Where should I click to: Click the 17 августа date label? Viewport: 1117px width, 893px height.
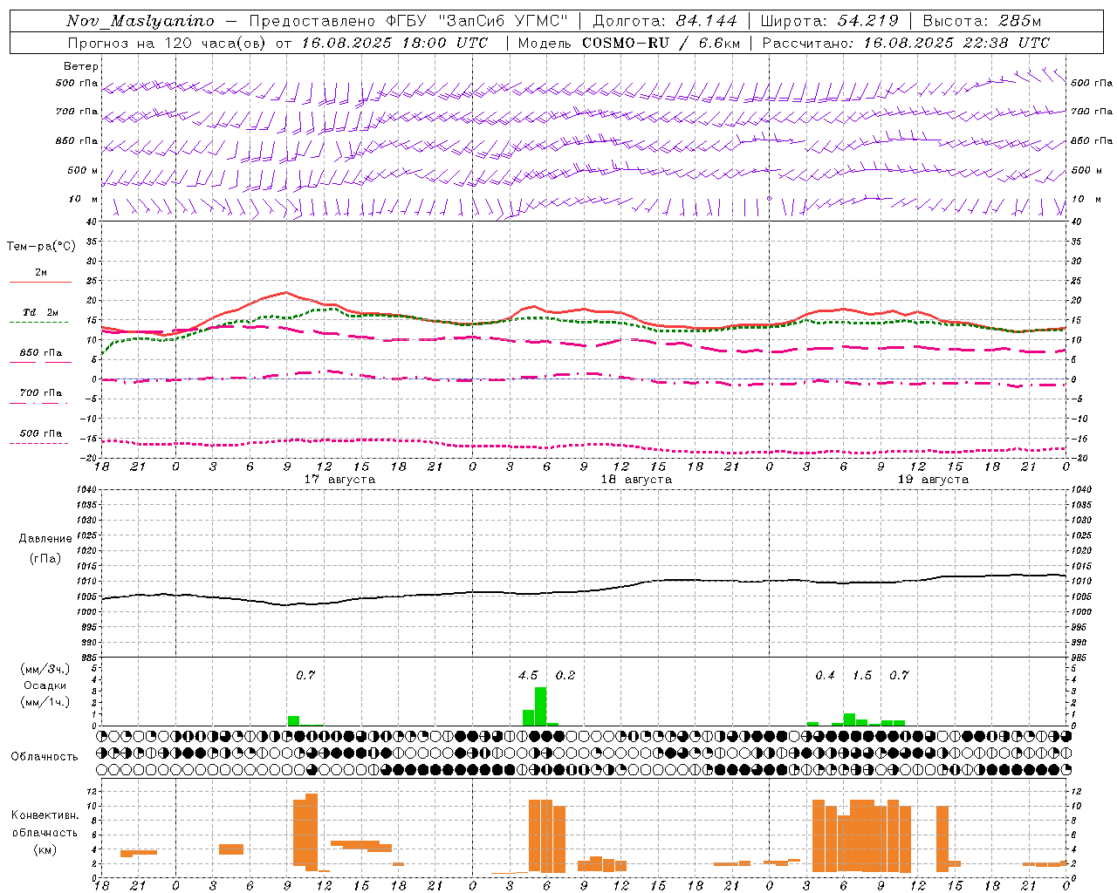(339, 480)
